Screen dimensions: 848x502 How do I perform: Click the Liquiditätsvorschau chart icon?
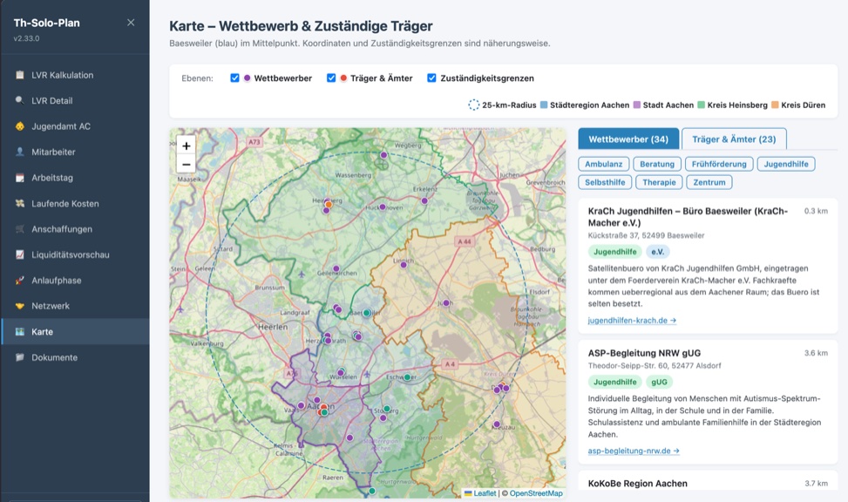(x=20, y=254)
